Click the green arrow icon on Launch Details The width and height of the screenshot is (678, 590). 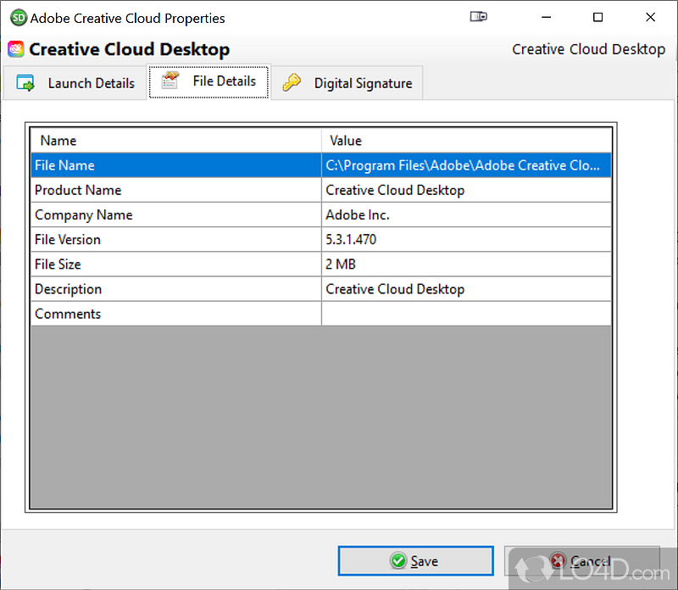pyautogui.click(x=25, y=83)
